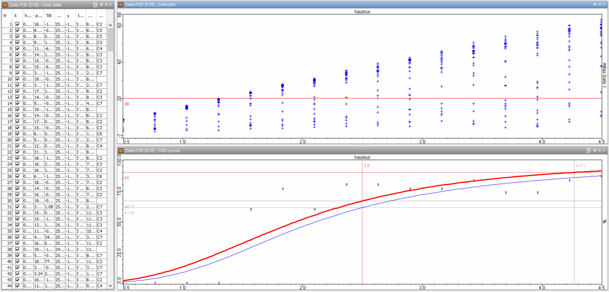The width and height of the screenshot is (609, 292).
Task: Pin the Data plot panel
Action: tap(600, 4)
